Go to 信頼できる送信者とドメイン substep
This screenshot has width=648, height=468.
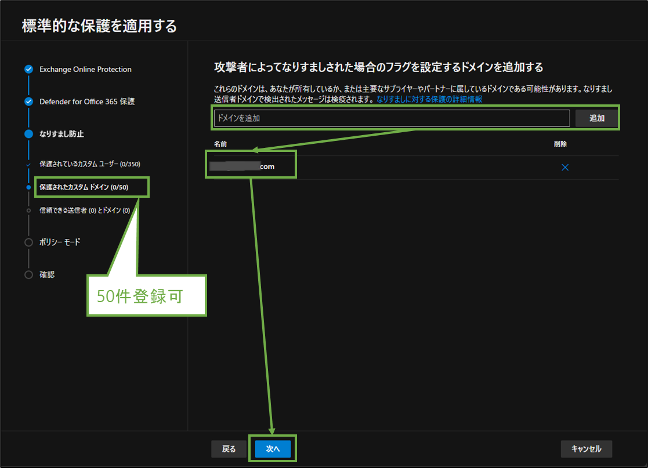coord(85,211)
